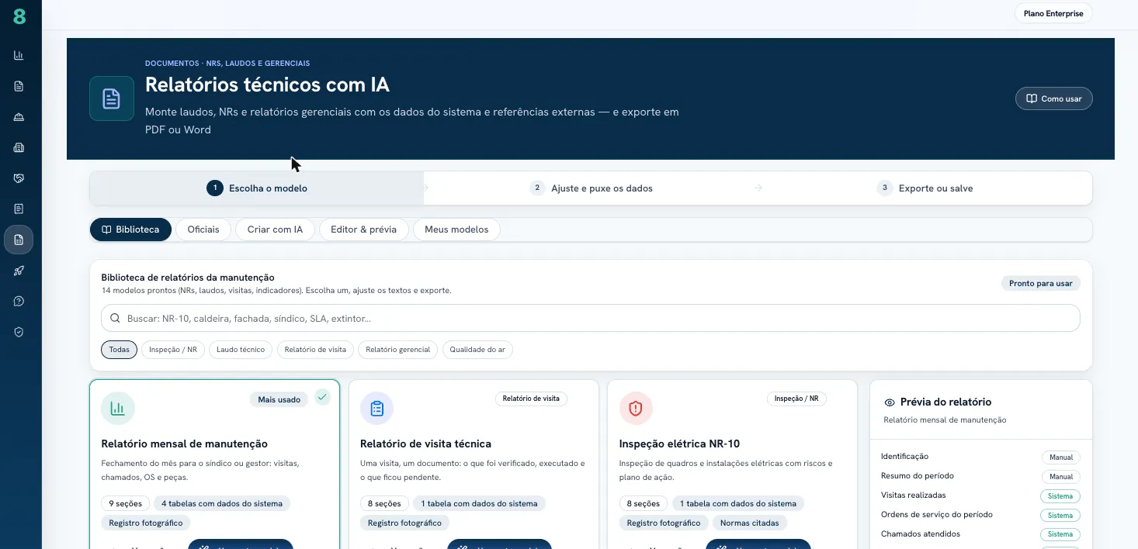Switch to the Oficiais tab
This screenshot has height=549, width=1138.
tap(203, 230)
